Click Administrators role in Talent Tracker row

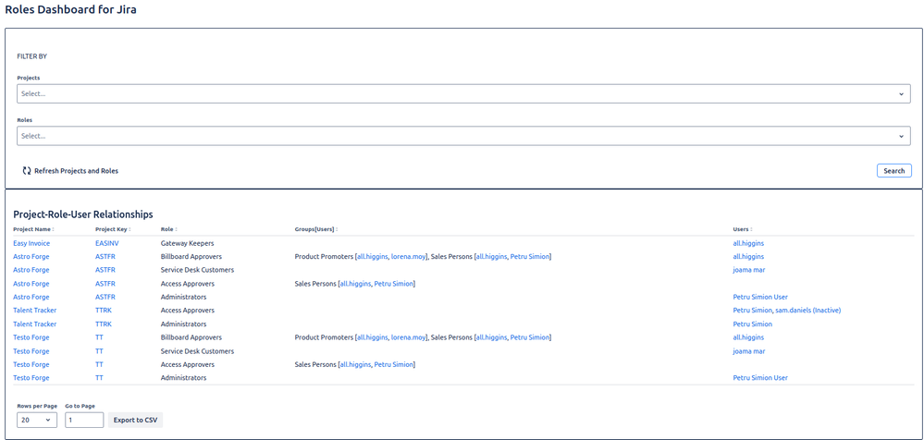pyautogui.click(x=183, y=324)
